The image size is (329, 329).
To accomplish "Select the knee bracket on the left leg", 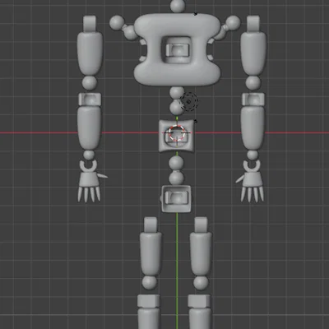I will pyautogui.click(x=149, y=301).
